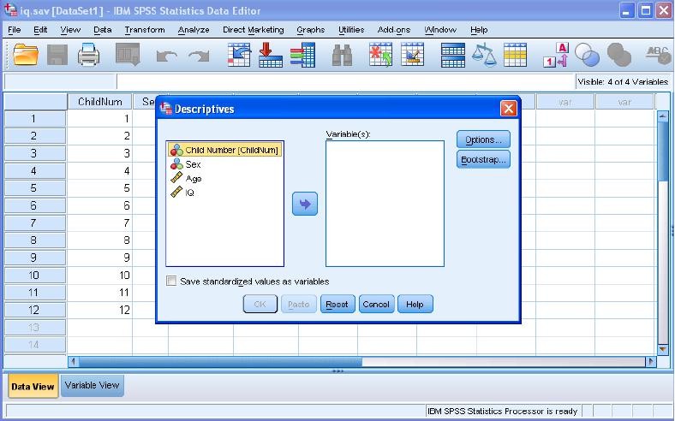Viewport: 675px width, 421px height.
Task: Click the Variable(s) target list box
Action: point(385,204)
